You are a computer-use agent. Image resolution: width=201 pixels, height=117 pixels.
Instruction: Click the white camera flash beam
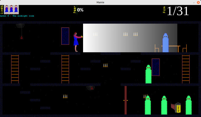click(x=130, y=38)
